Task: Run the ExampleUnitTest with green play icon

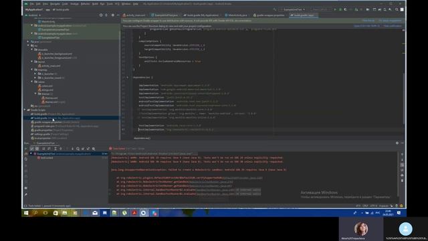Action: pos(335,9)
